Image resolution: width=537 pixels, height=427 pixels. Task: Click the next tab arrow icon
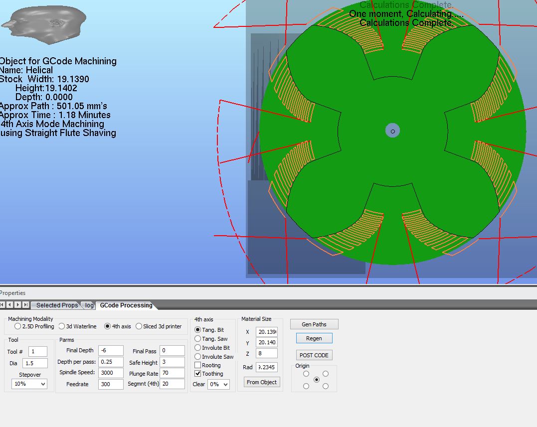pyautogui.click(x=18, y=305)
